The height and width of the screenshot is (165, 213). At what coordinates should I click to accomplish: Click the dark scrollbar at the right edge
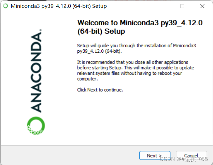tap(212, 101)
